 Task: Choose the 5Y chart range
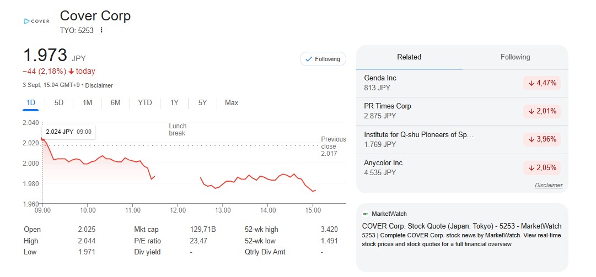tap(202, 102)
